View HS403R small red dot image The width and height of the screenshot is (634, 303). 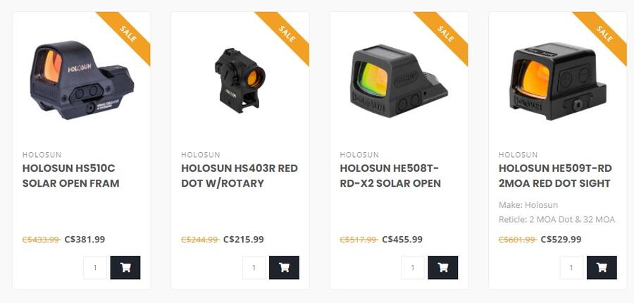[240, 80]
